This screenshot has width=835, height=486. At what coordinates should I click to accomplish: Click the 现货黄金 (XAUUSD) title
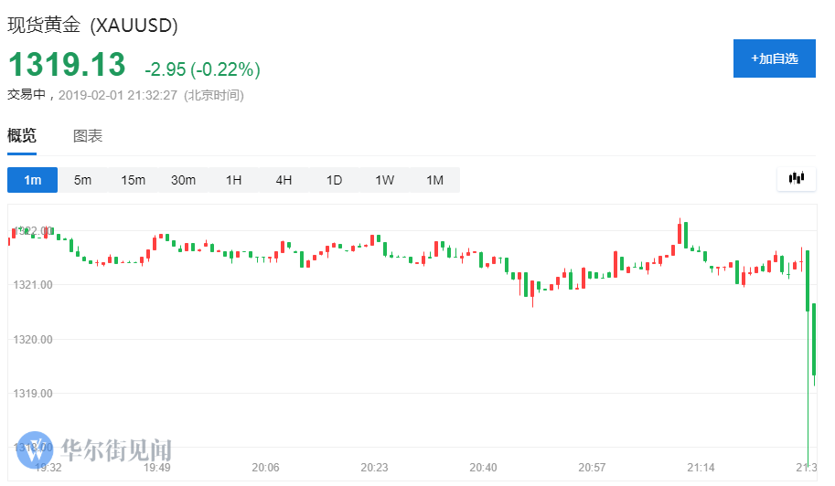pos(93,25)
